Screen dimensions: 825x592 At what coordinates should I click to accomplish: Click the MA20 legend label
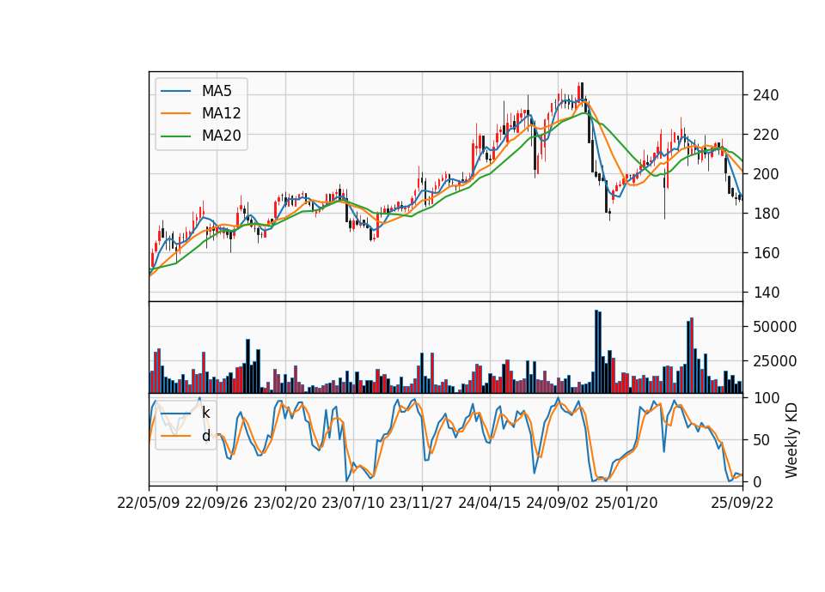221,136
